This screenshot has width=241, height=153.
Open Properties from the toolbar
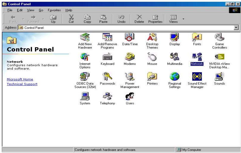(x=155, y=19)
